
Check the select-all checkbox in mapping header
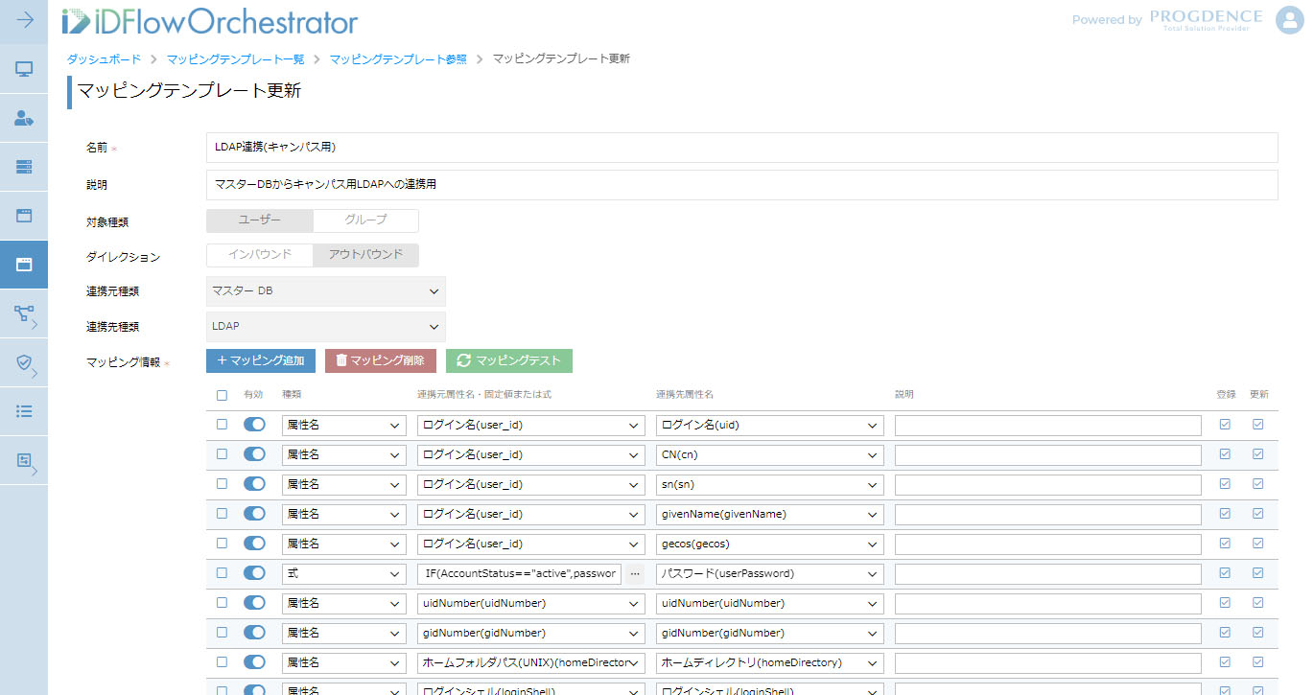[x=223, y=395]
